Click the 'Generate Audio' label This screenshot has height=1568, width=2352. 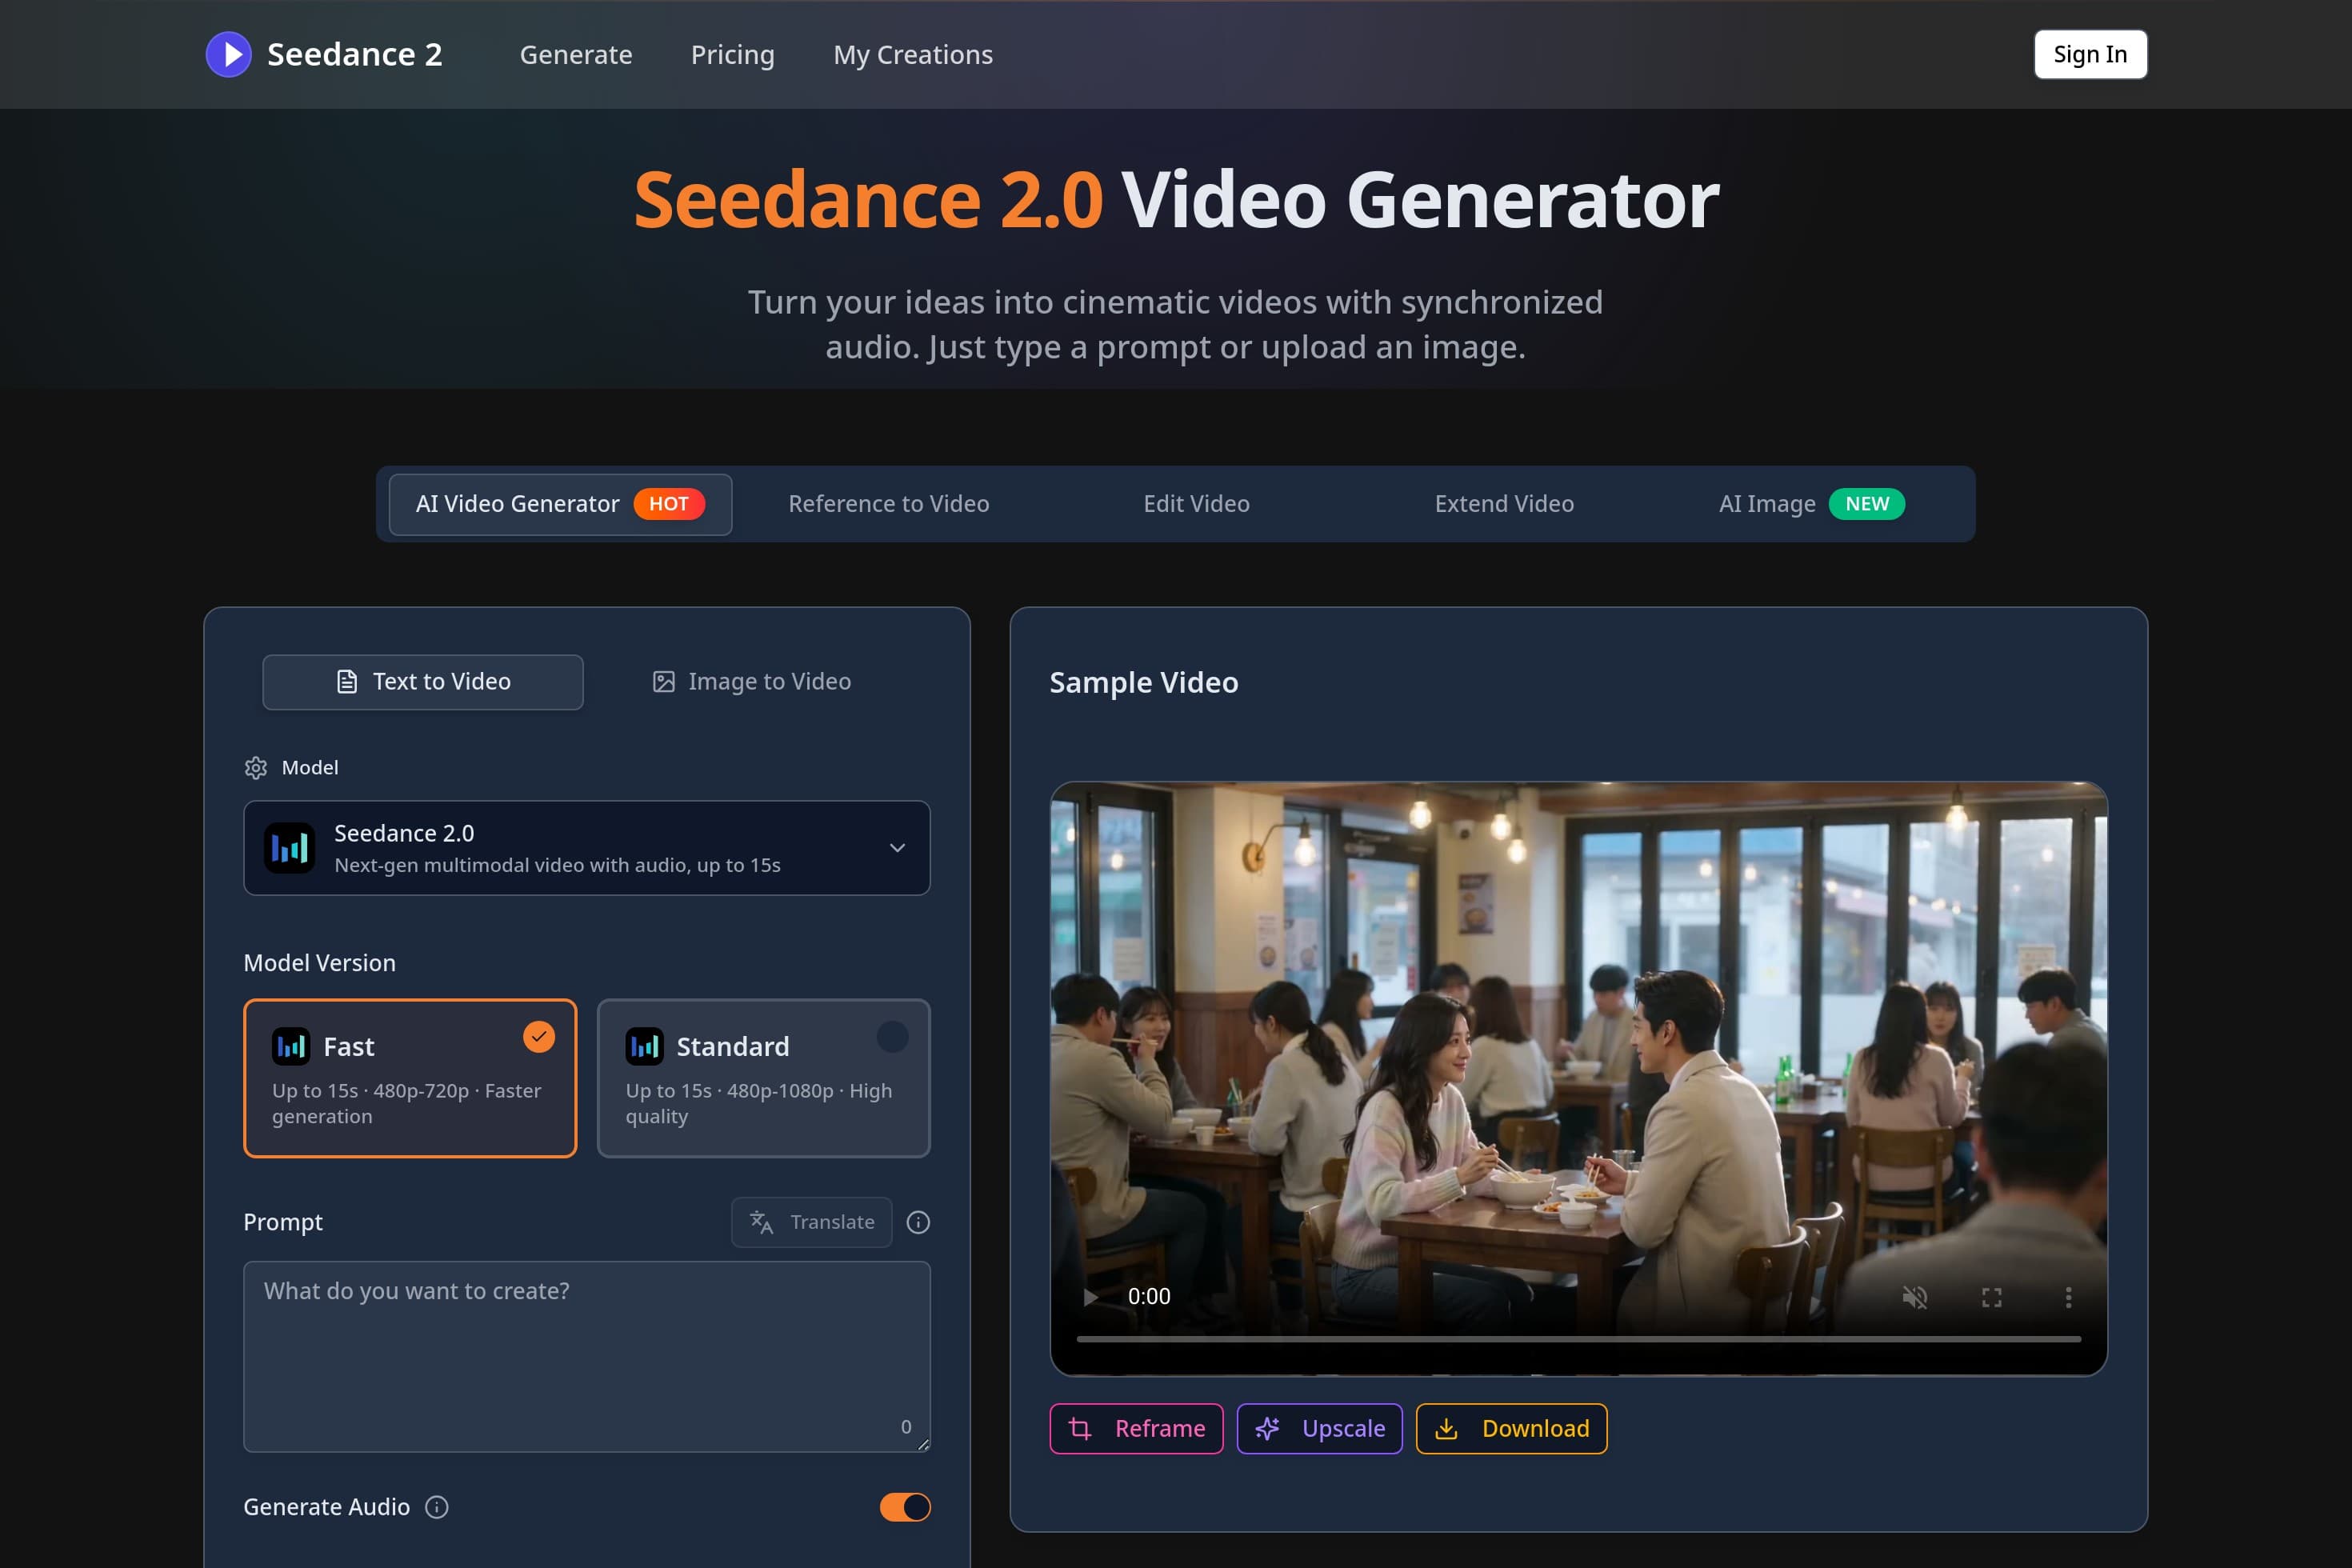(x=326, y=1506)
